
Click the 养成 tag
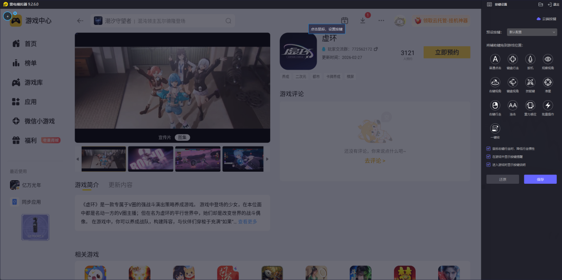tap(285, 77)
